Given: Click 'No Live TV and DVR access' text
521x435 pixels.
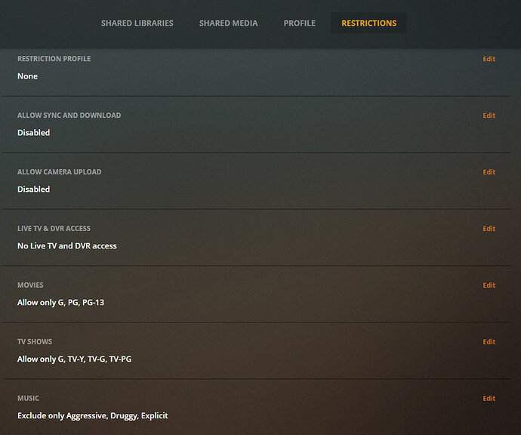Looking at the screenshot, I should [67, 246].
